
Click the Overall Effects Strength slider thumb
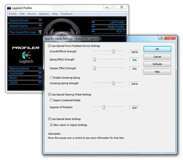point(113,51)
